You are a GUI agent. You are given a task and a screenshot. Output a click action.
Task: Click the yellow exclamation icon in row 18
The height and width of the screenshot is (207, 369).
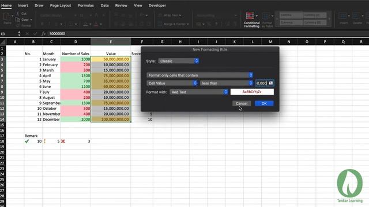pyautogui.click(x=44, y=141)
